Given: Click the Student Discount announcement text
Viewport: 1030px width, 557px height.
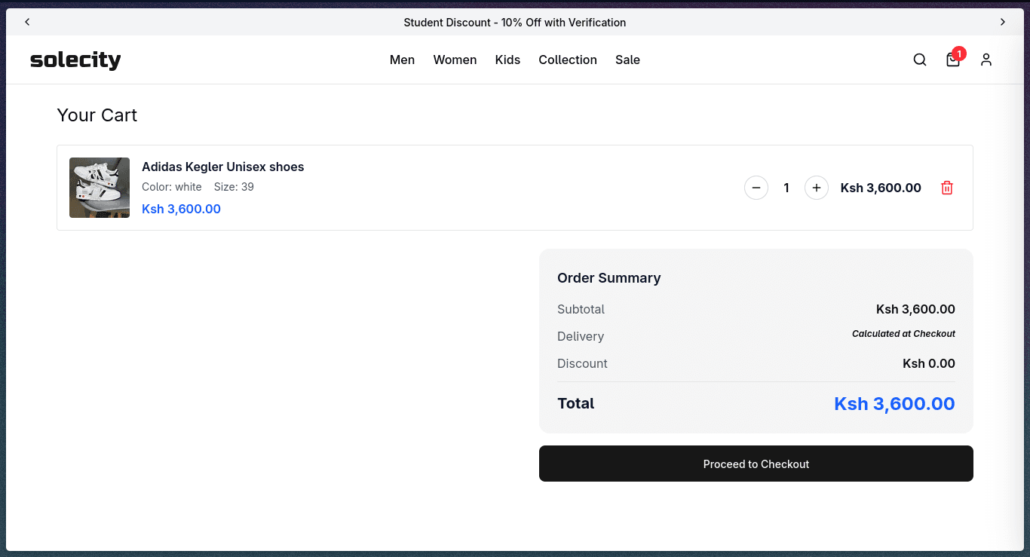Looking at the screenshot, I should point(515,22).
